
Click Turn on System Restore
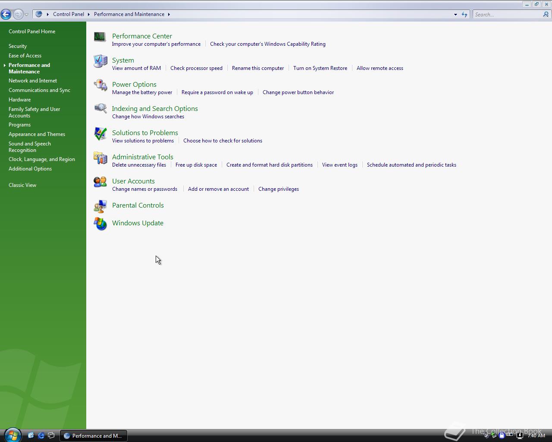pyautogui.click(x=320, y=68)
